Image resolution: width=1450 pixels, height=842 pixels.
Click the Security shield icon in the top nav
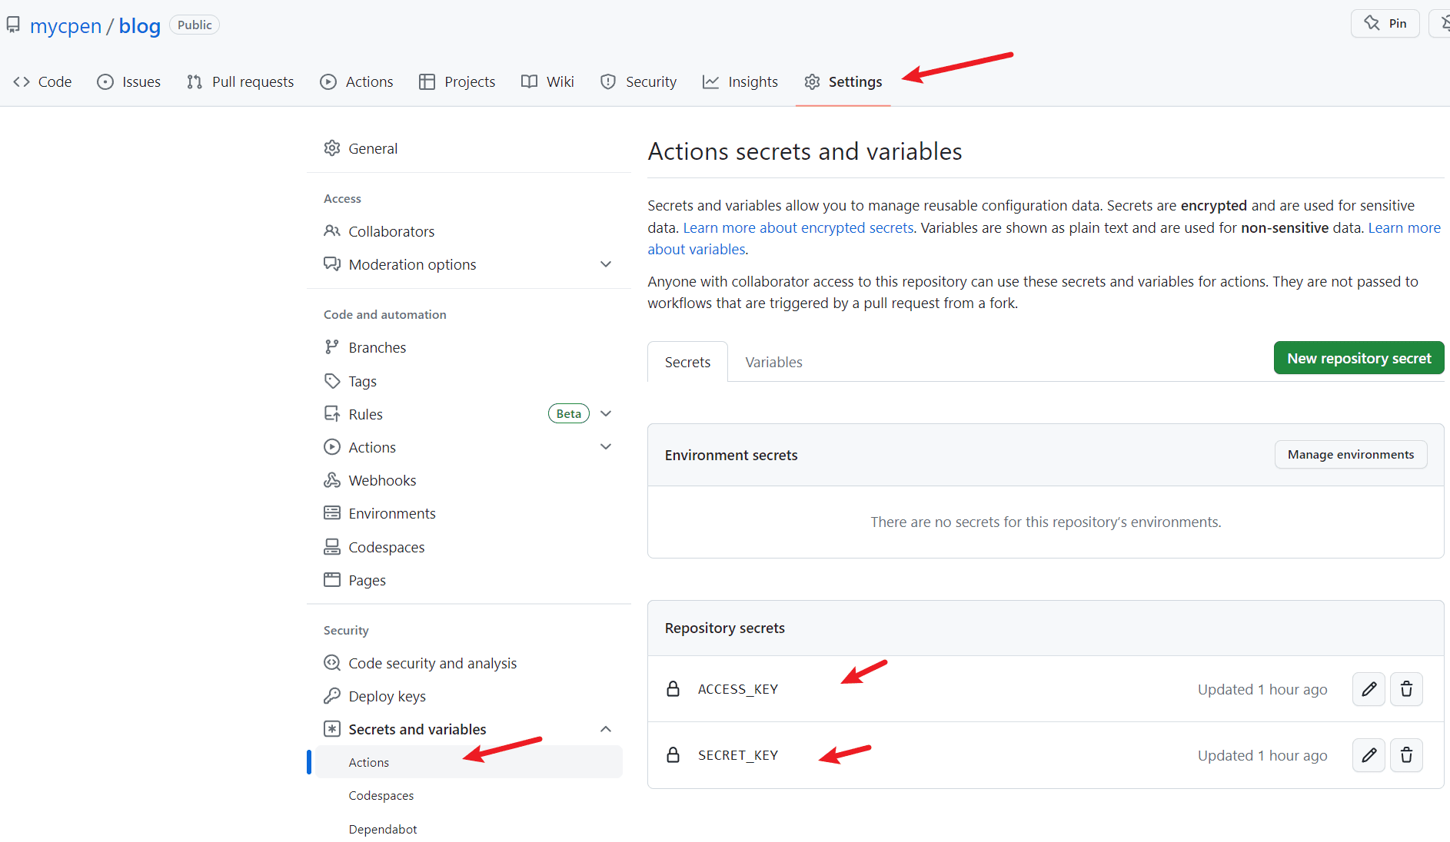tap(608, 81)
